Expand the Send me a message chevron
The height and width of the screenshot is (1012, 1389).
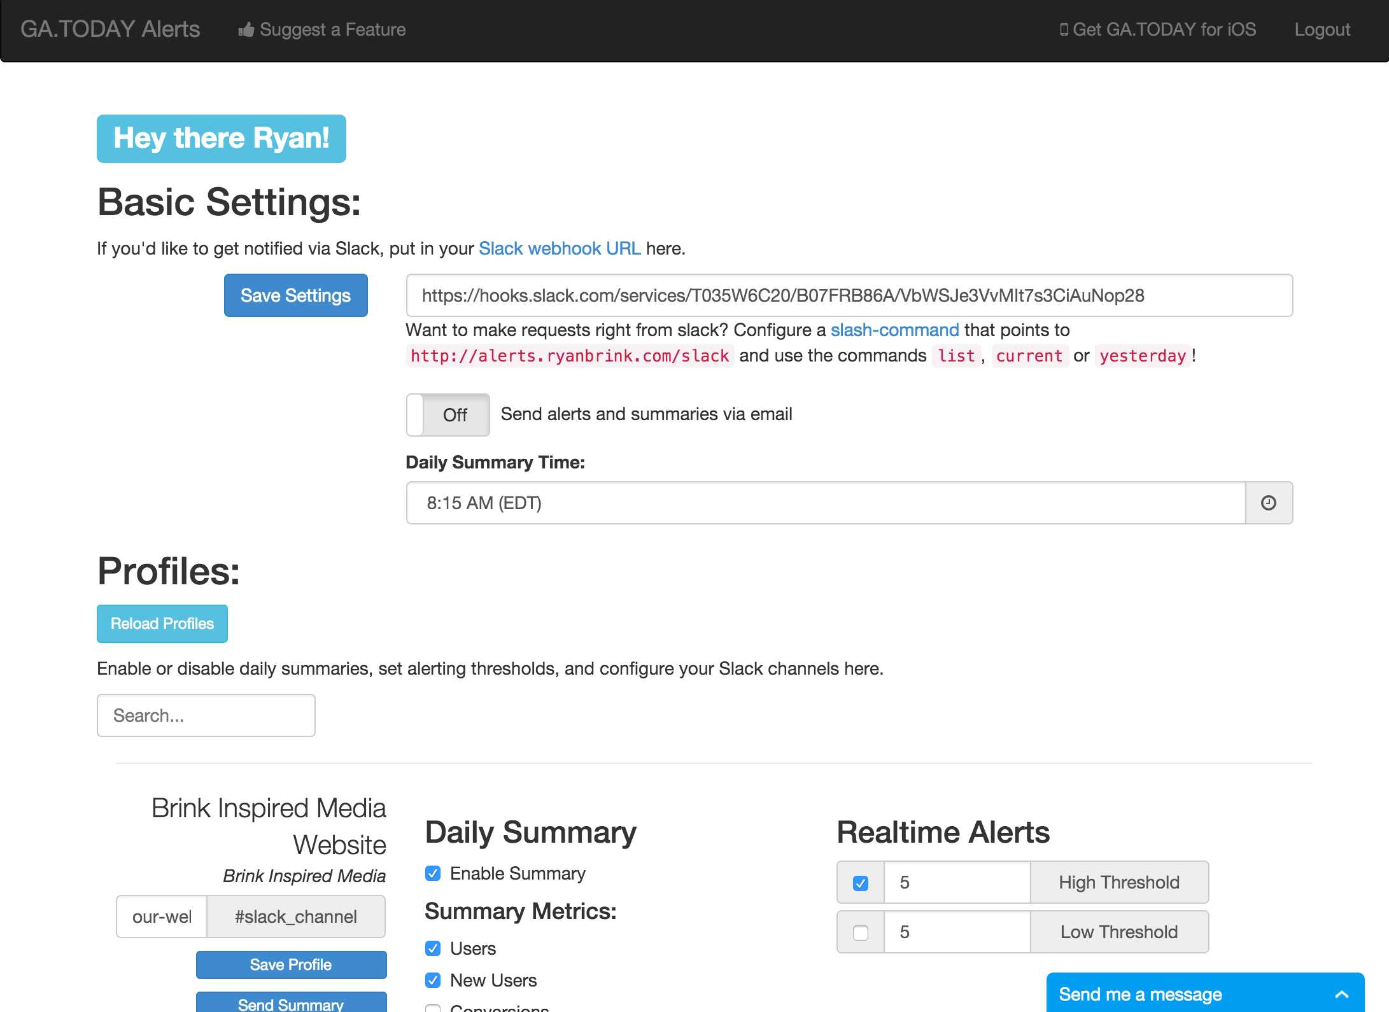pos(1341,994)
